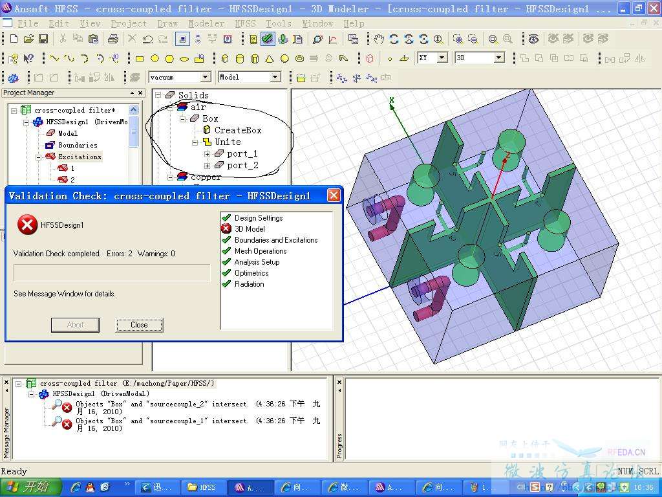Open the drawing plane XY dropdown
Viewport: 662px width, 497px height.
click(442, 58)
